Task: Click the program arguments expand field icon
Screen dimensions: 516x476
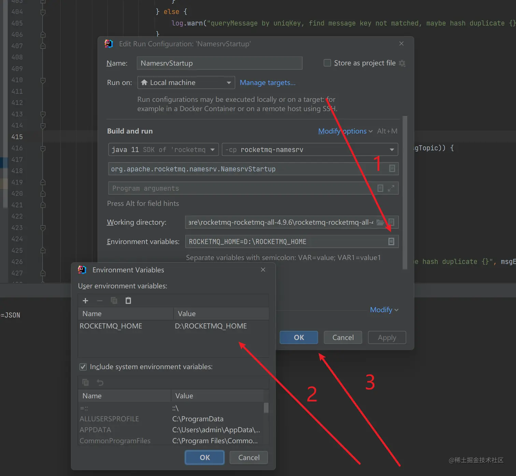Action: 391,188
